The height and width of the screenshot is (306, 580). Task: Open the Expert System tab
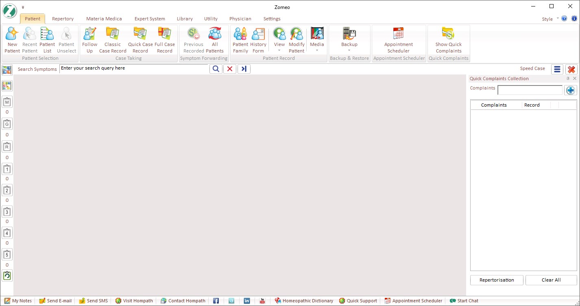[x=150, y=19]
